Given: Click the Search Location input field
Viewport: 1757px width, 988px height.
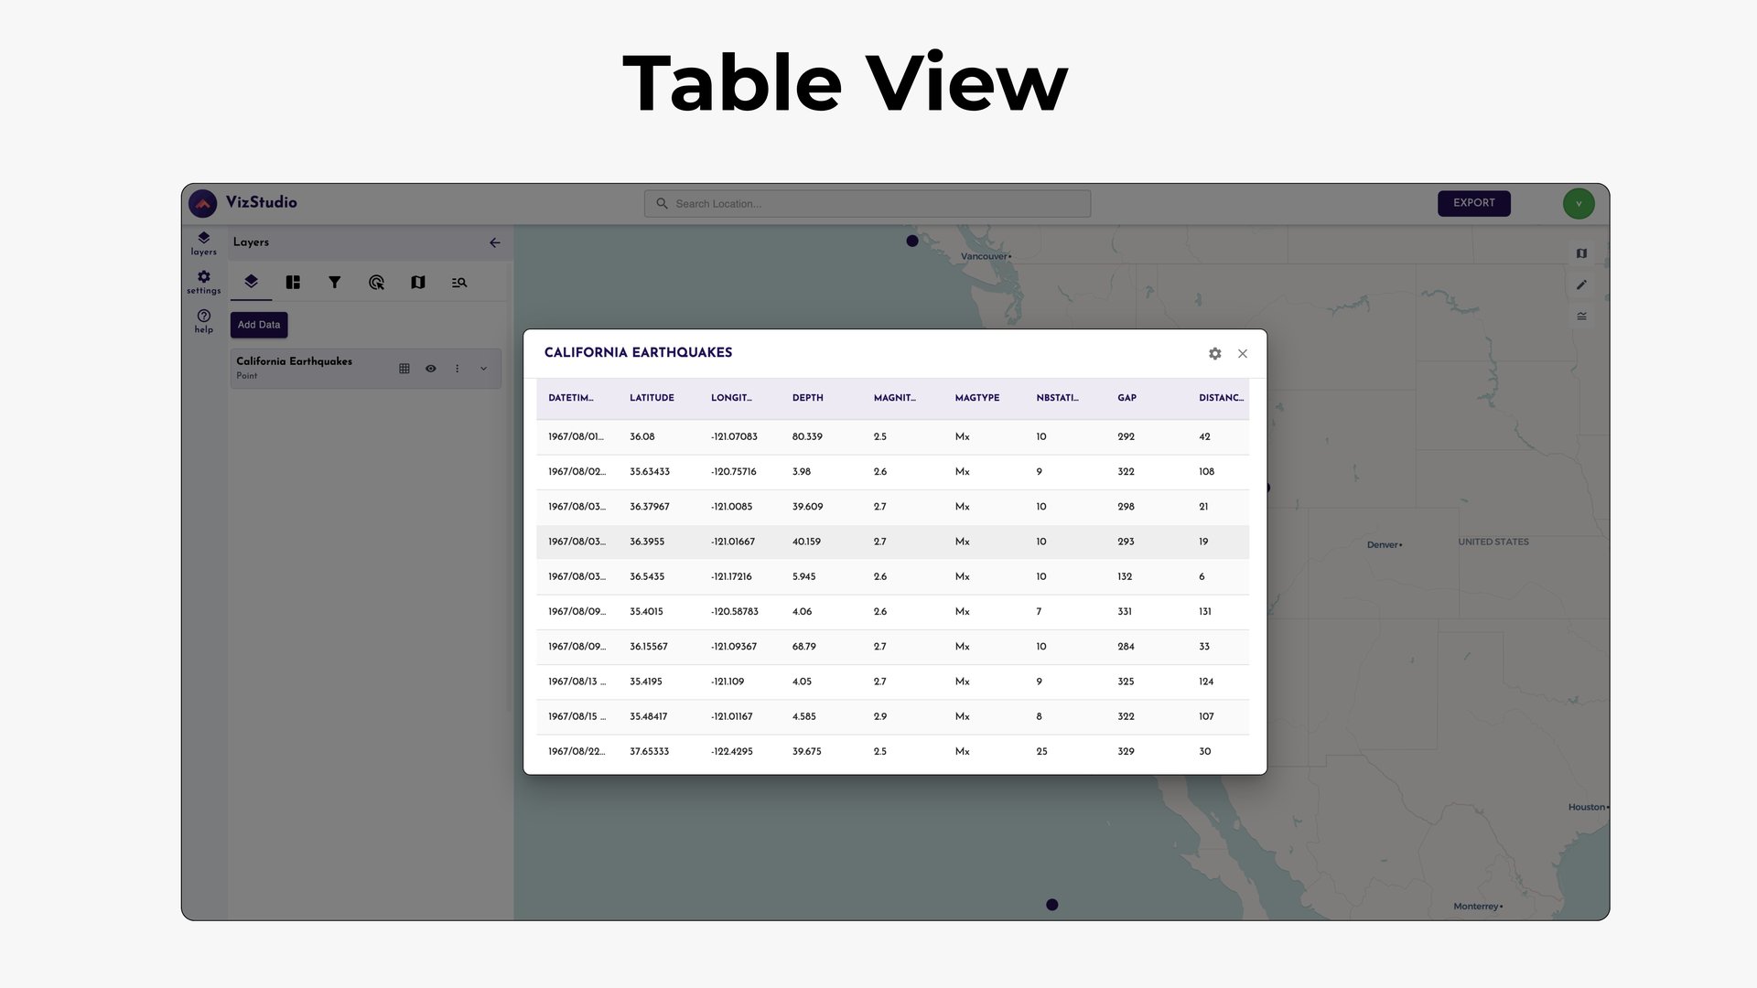Looking at the screenshot, I should coord(866,203).
